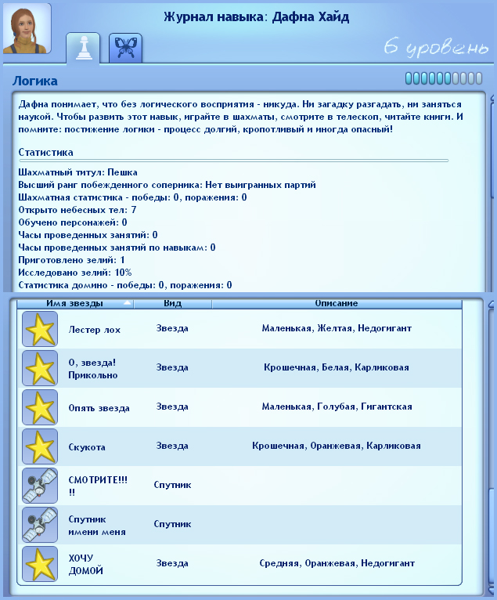The image size is (497, 600).
Task: Click description Крошечная, Белая, Карликовая
Action: (x=337, y=367)
